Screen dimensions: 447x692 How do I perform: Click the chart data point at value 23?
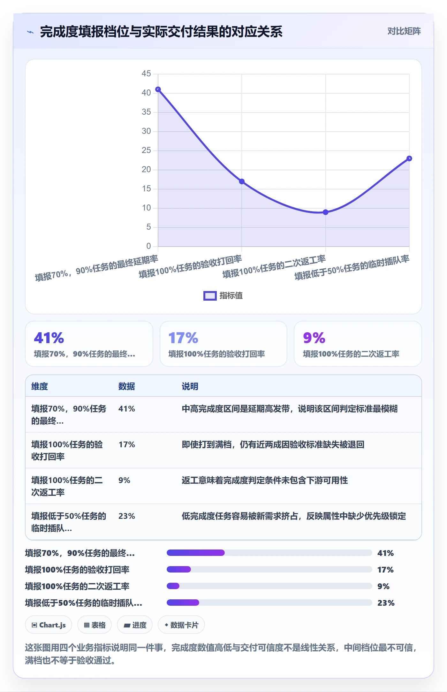pos(409,158)
